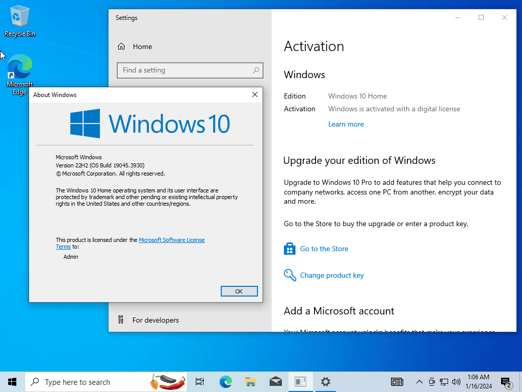
Task: Open the Microsoft Software License link
Action: [171, 240]
